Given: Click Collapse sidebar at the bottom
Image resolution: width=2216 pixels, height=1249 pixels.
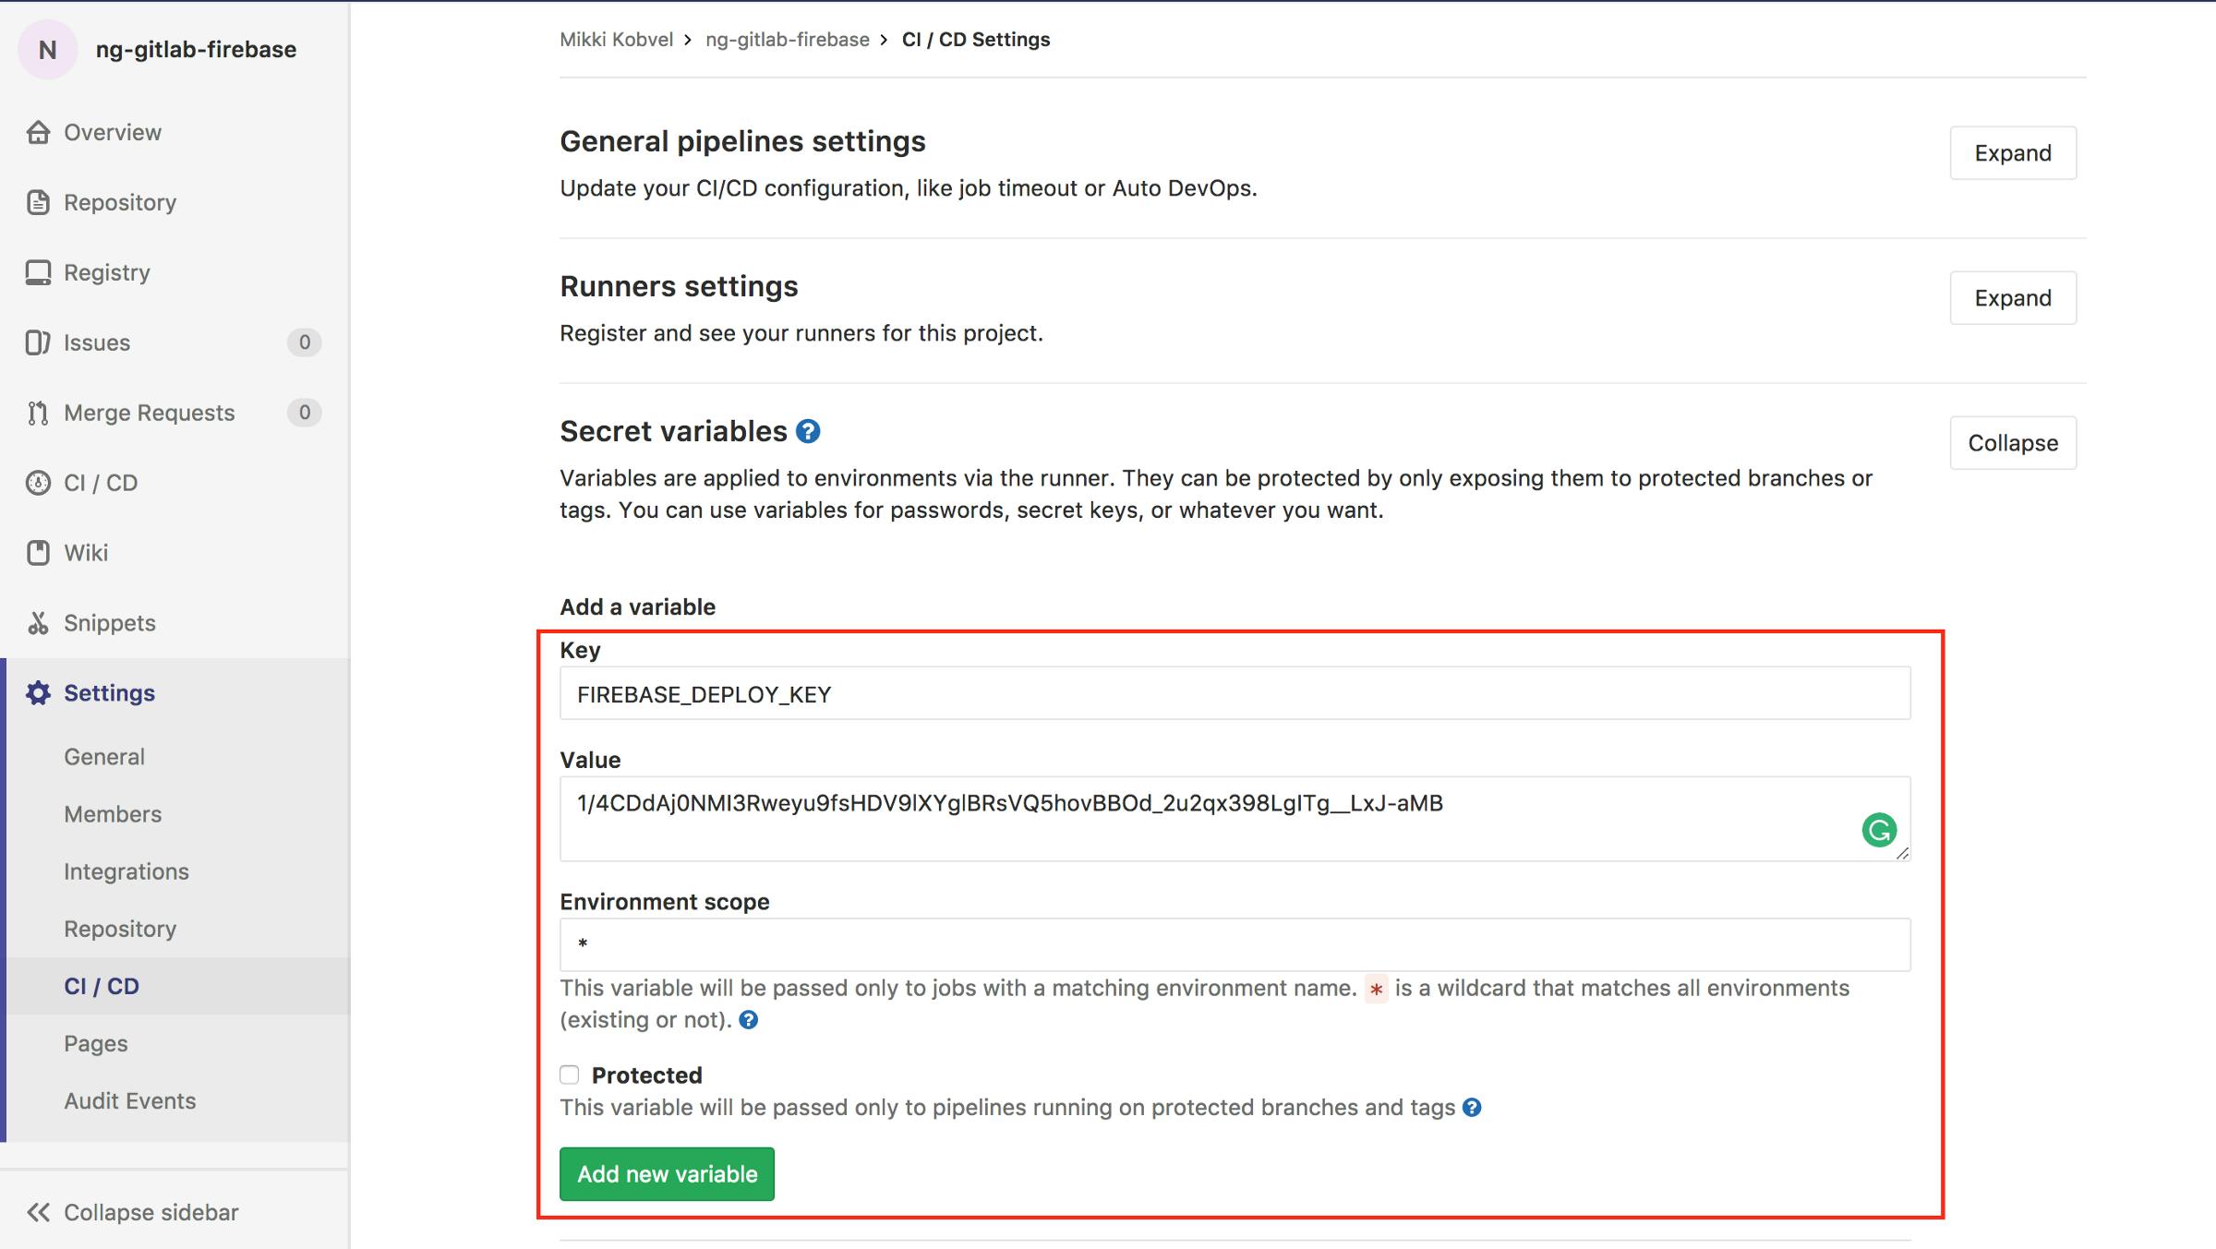Looking at the screenshot, I should coord(134,1212).
